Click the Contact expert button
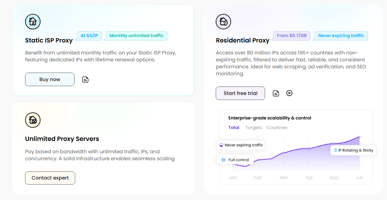The height and width of the screenshot is (200, 387). [50, 178]
